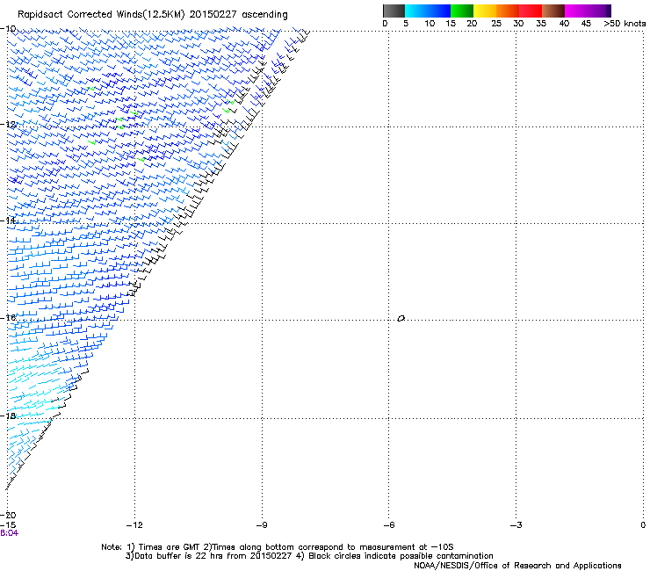Click the latitude label '-12'

pyautogui.click(x=8, y=125)
